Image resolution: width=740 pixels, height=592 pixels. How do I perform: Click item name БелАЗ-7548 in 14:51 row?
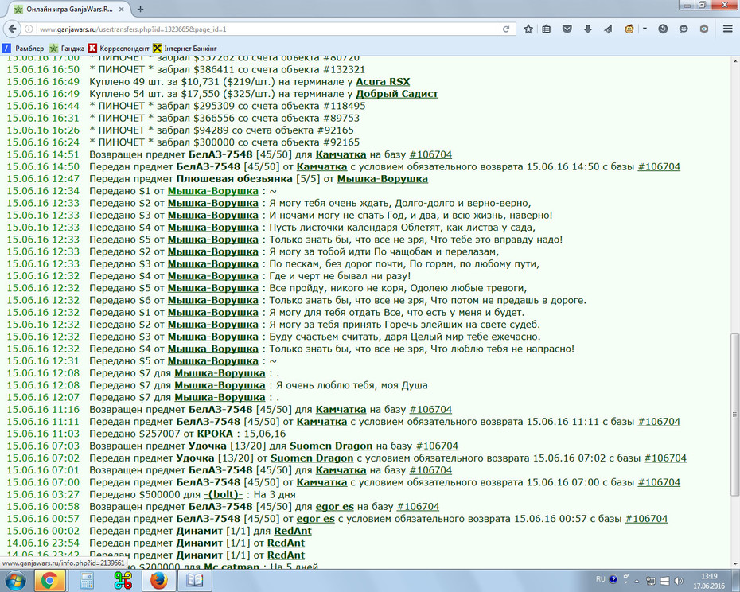point(220,154)
